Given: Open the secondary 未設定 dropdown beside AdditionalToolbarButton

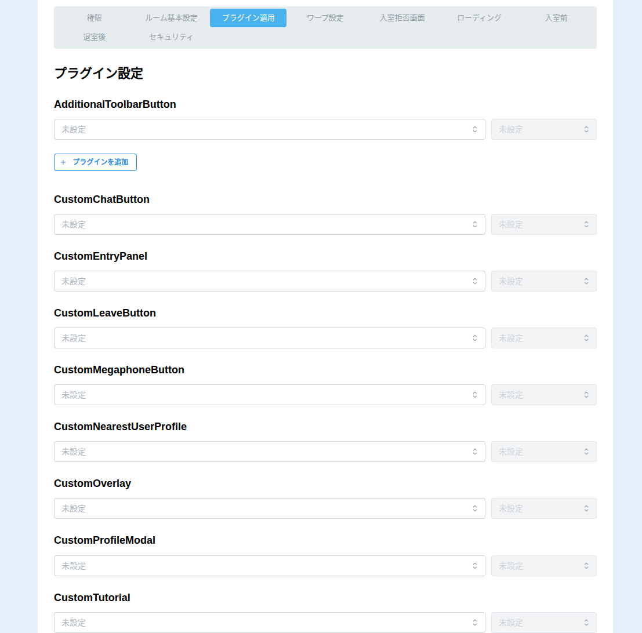Looking at the screenshot, I should coord(543,129).
